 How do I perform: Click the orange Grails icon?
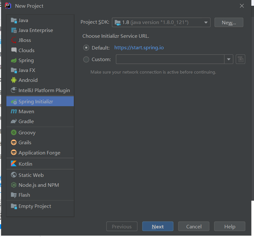coord(14,142)
